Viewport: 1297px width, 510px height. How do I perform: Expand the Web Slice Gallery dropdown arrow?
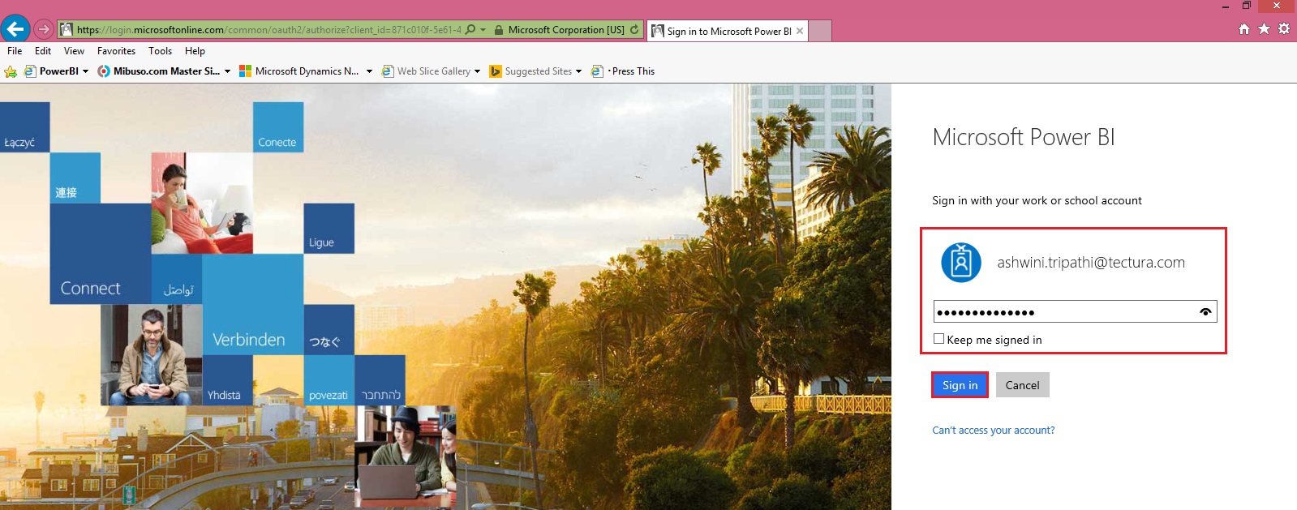[x=477, y=71]
